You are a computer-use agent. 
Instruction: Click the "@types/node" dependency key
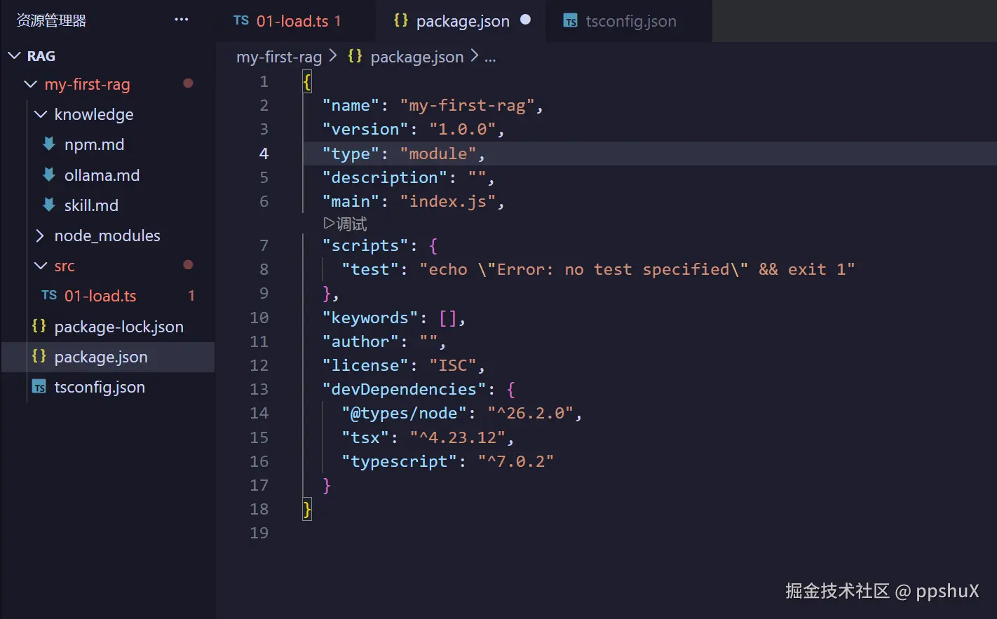(404, 414)
